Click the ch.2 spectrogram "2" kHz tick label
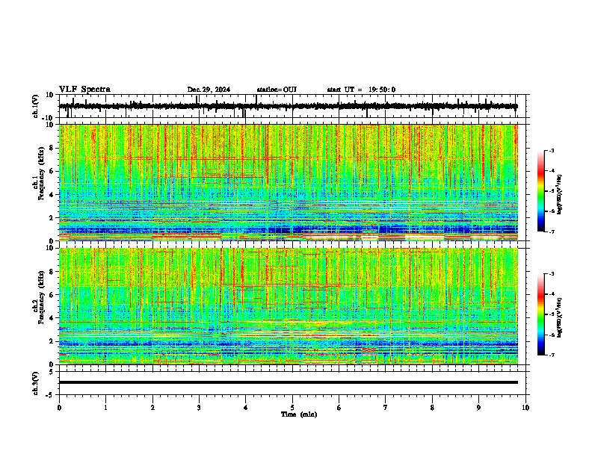592x457 pixels. click(52, 341)
